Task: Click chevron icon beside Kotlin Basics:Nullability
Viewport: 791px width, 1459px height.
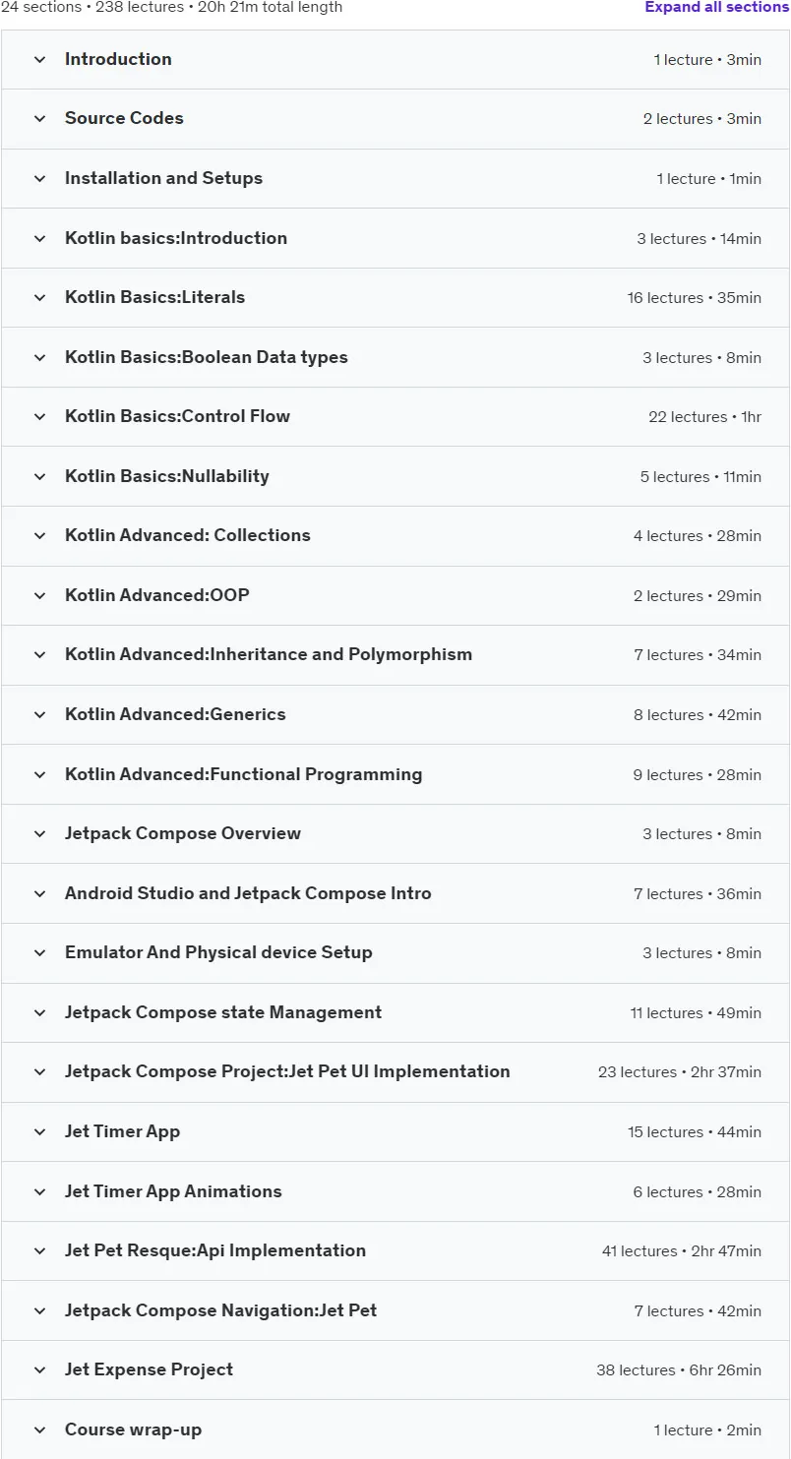Action: [x=39, y=476]
